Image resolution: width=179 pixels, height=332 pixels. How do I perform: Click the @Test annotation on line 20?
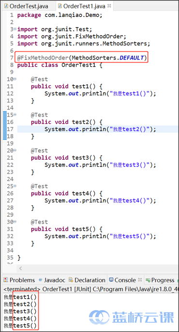pyautogui.click(x=39, y=151)
